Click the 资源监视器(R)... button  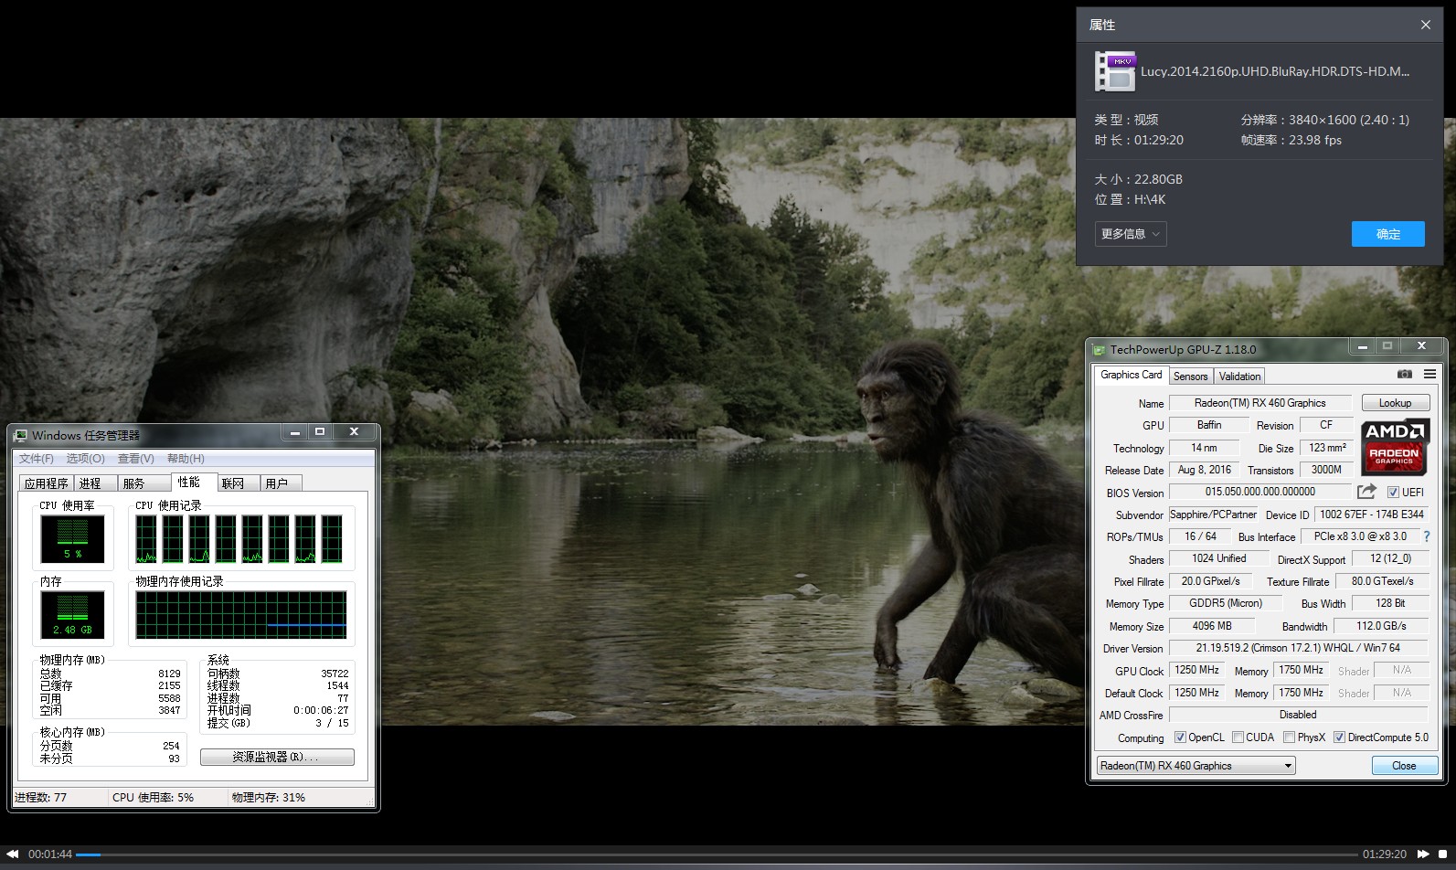[276, 757]
